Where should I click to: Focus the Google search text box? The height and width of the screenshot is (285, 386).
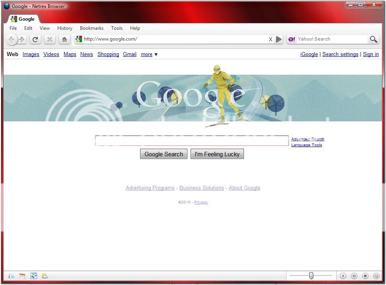coord(192,141)
